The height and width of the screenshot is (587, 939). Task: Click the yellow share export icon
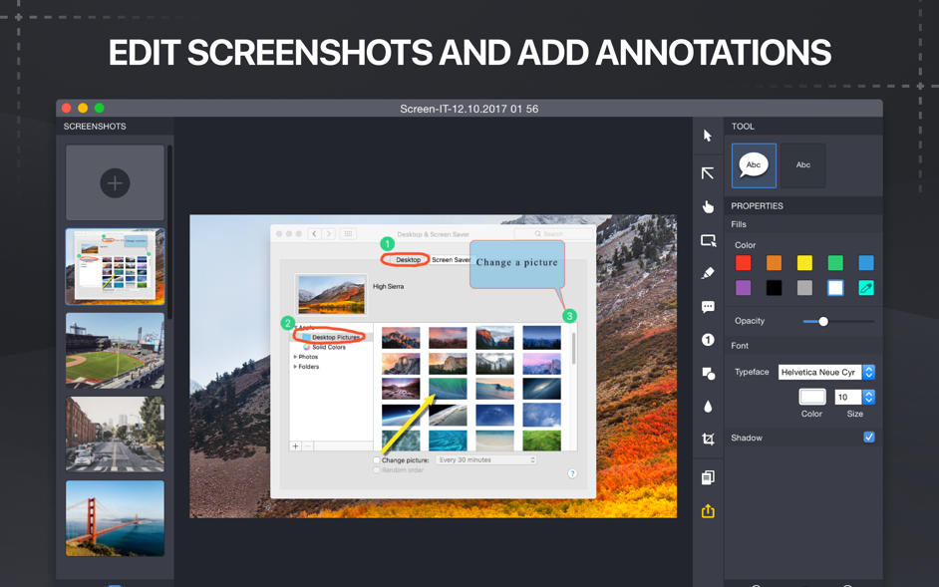[x=708, y=511]
